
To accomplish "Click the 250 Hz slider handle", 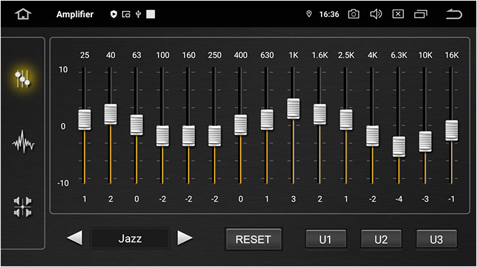I will (x=215, y=136).
